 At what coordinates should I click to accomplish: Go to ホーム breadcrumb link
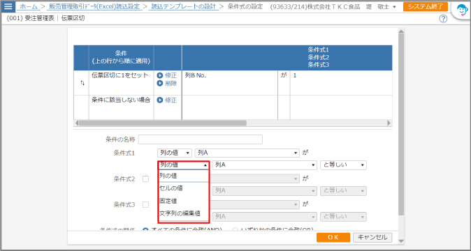29,6
